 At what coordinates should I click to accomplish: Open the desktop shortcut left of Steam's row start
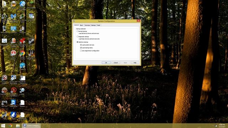tap(4, 42)
